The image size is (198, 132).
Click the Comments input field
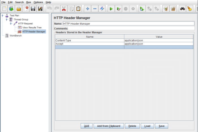coord(131,28)
